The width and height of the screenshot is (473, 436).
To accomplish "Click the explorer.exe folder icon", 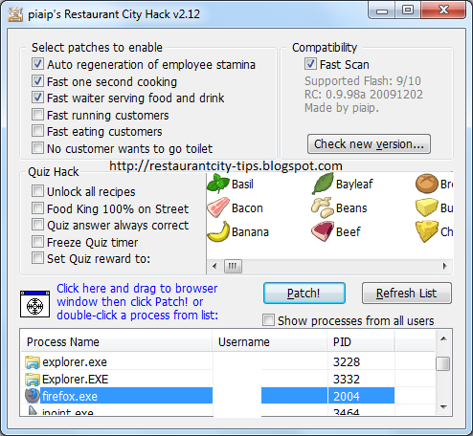I will [33, 362].
